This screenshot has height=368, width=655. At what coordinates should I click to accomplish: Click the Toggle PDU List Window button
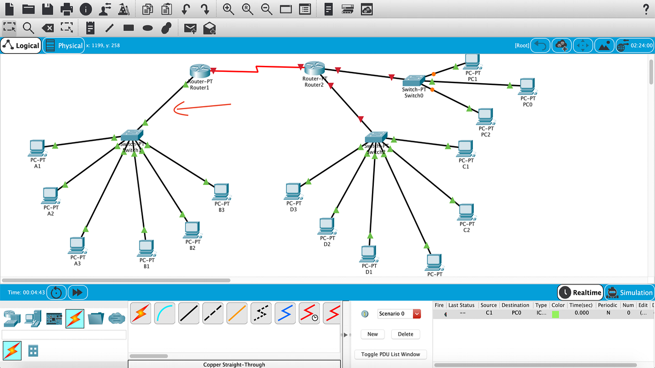390,354
